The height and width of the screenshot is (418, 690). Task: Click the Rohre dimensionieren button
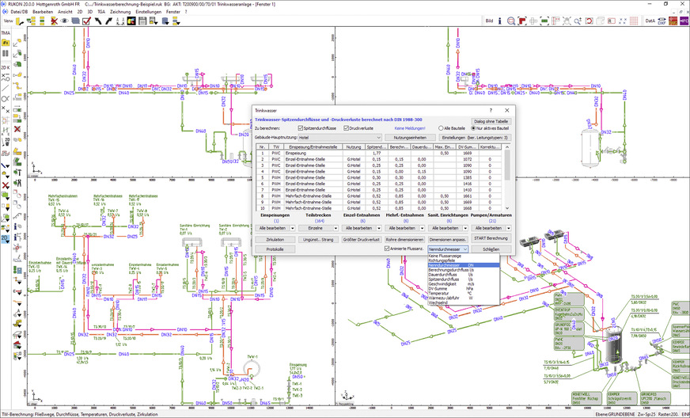pyautogui.click(x=404, y=238)
